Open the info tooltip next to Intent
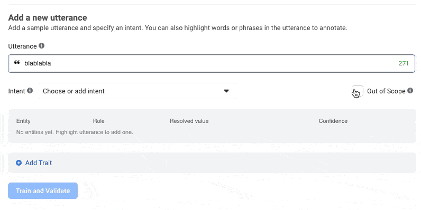 click(30, 91)
